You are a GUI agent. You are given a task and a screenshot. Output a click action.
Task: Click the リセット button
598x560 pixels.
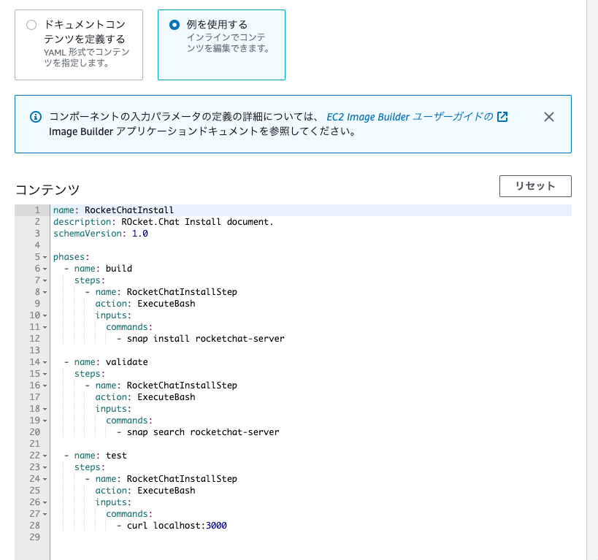[x=535, y=186]
